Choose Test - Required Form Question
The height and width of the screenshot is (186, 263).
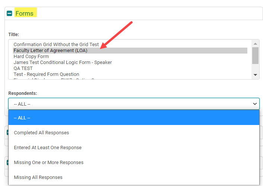46,74
